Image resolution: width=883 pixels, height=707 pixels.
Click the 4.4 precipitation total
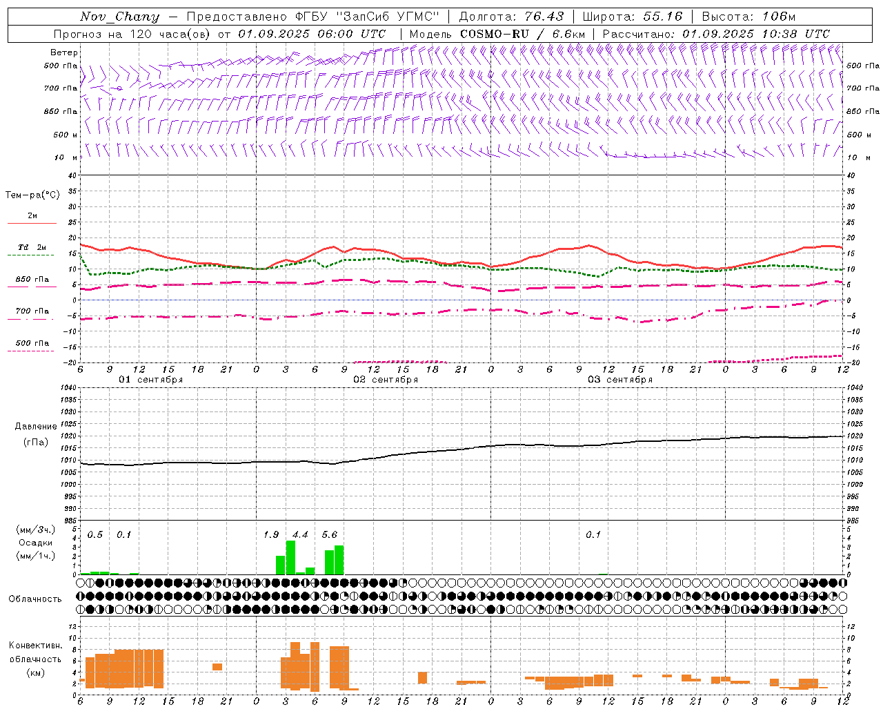300,535
